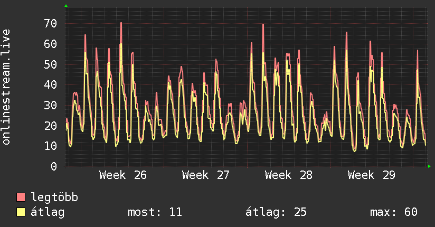Select the átlag legend label beside yellow square
This screenshot has height=227, width=435.
(x=48, y=212)
